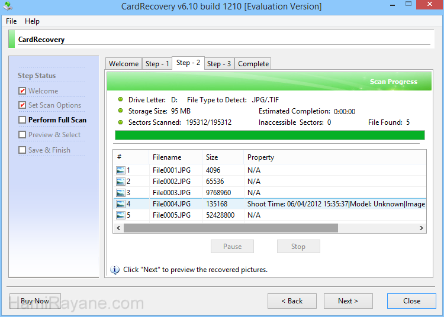
Task: Close the window using the red X
Action: (x=430, y=4)
